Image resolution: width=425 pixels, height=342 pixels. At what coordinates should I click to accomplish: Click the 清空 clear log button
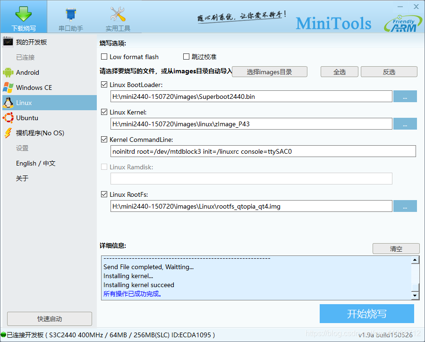point(396,249)
